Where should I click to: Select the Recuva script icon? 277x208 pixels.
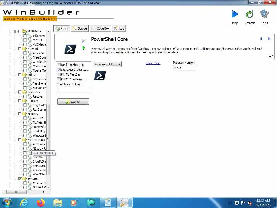coord(30,96)
